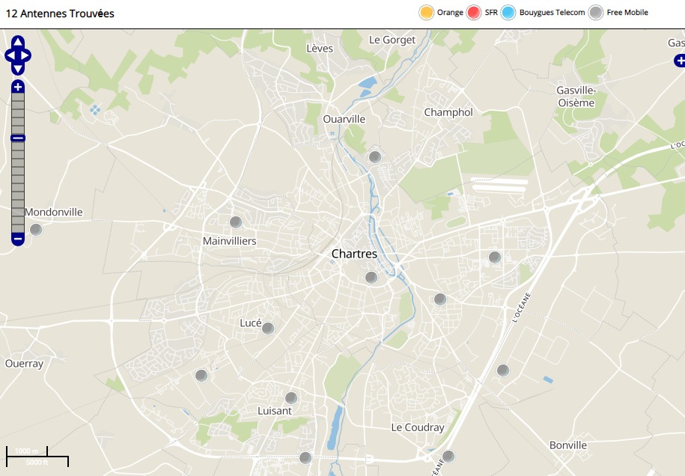Click the antenna marker near Mondonville
The width and height of the screenshot is (685, 476).
point(35,230)
